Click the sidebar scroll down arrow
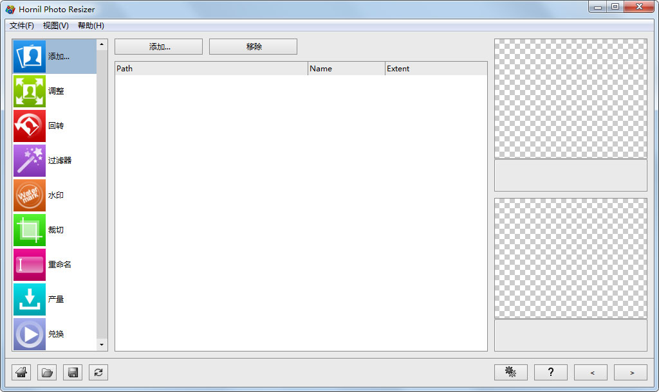This screenshot has width=659, height=392. 102,345
